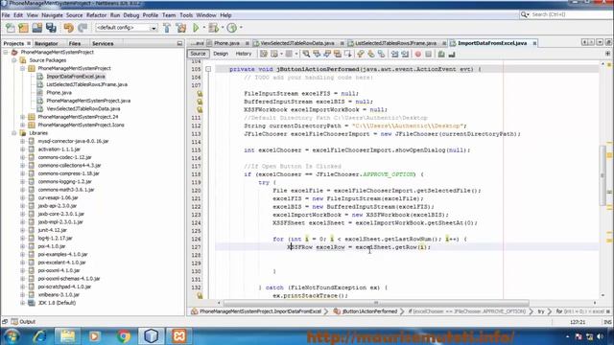The image size is (614, 345).
Task: Click the Debug Project icon
Action: click(x=213, y=28)
